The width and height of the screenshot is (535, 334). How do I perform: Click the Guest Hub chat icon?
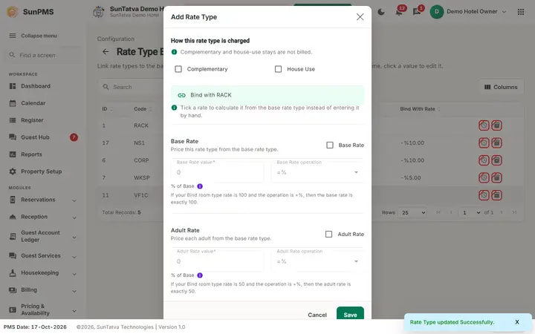(13, 137)
